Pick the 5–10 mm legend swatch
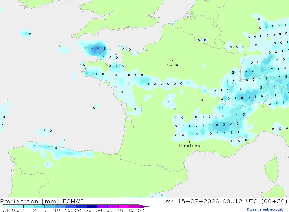The width and height of the screenshot is (289, 212). click(x=50, y=206)
